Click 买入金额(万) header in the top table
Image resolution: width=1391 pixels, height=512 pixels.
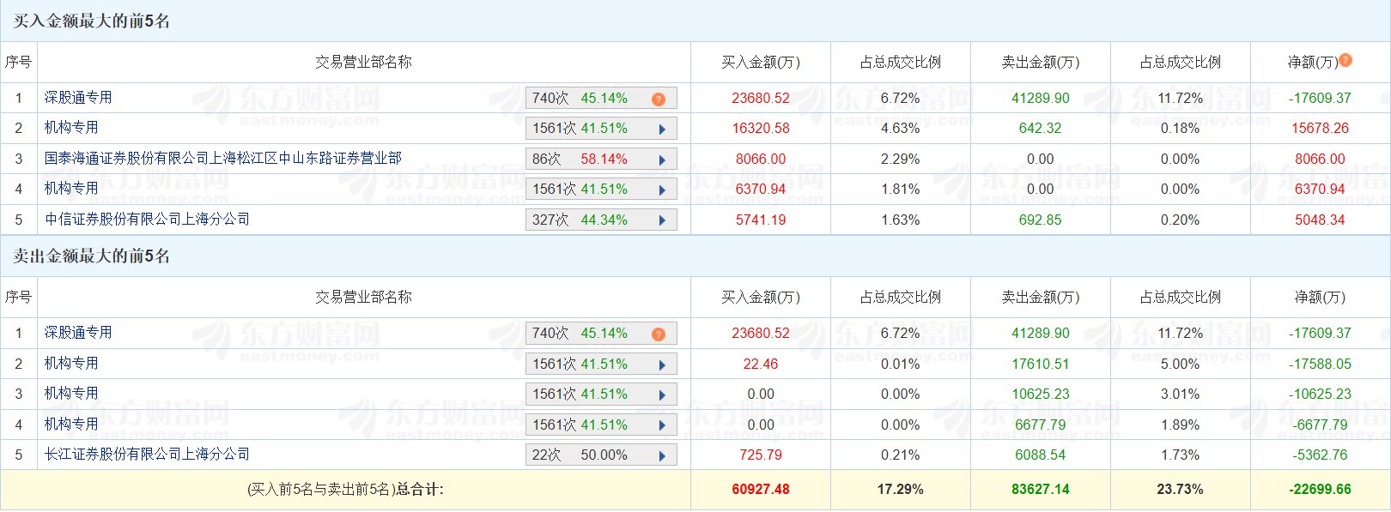(760, 63)
